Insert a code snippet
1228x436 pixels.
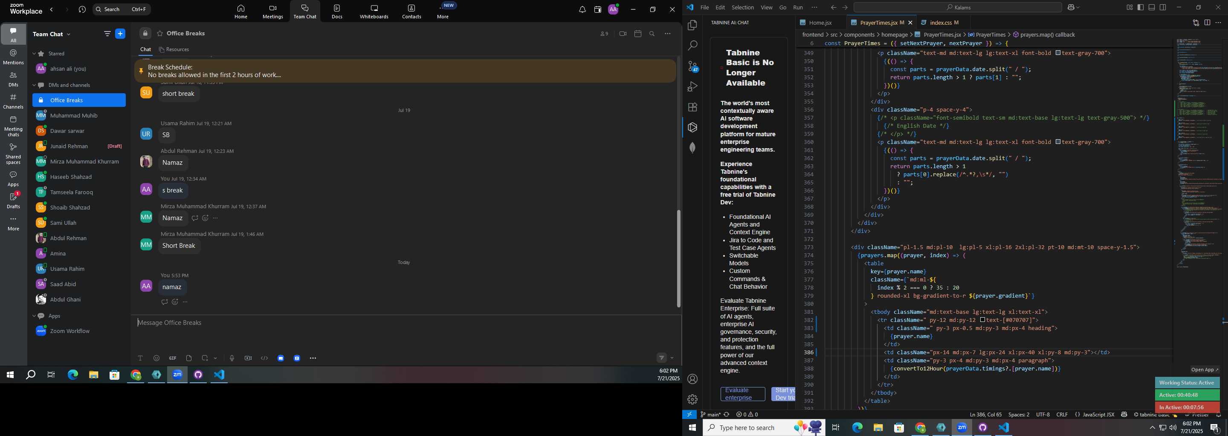point(264,358)
